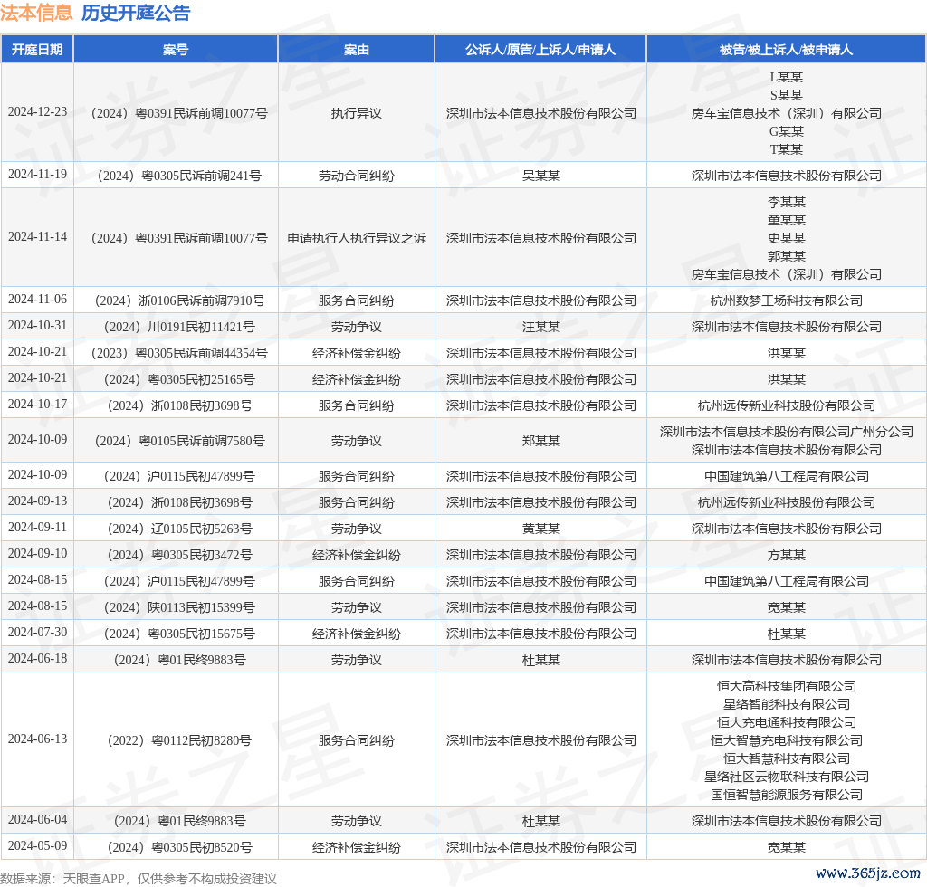The width and height of the screenshot is (927, 887).
Task: Click the 开庭日期 column header
Action: (37, 50)
